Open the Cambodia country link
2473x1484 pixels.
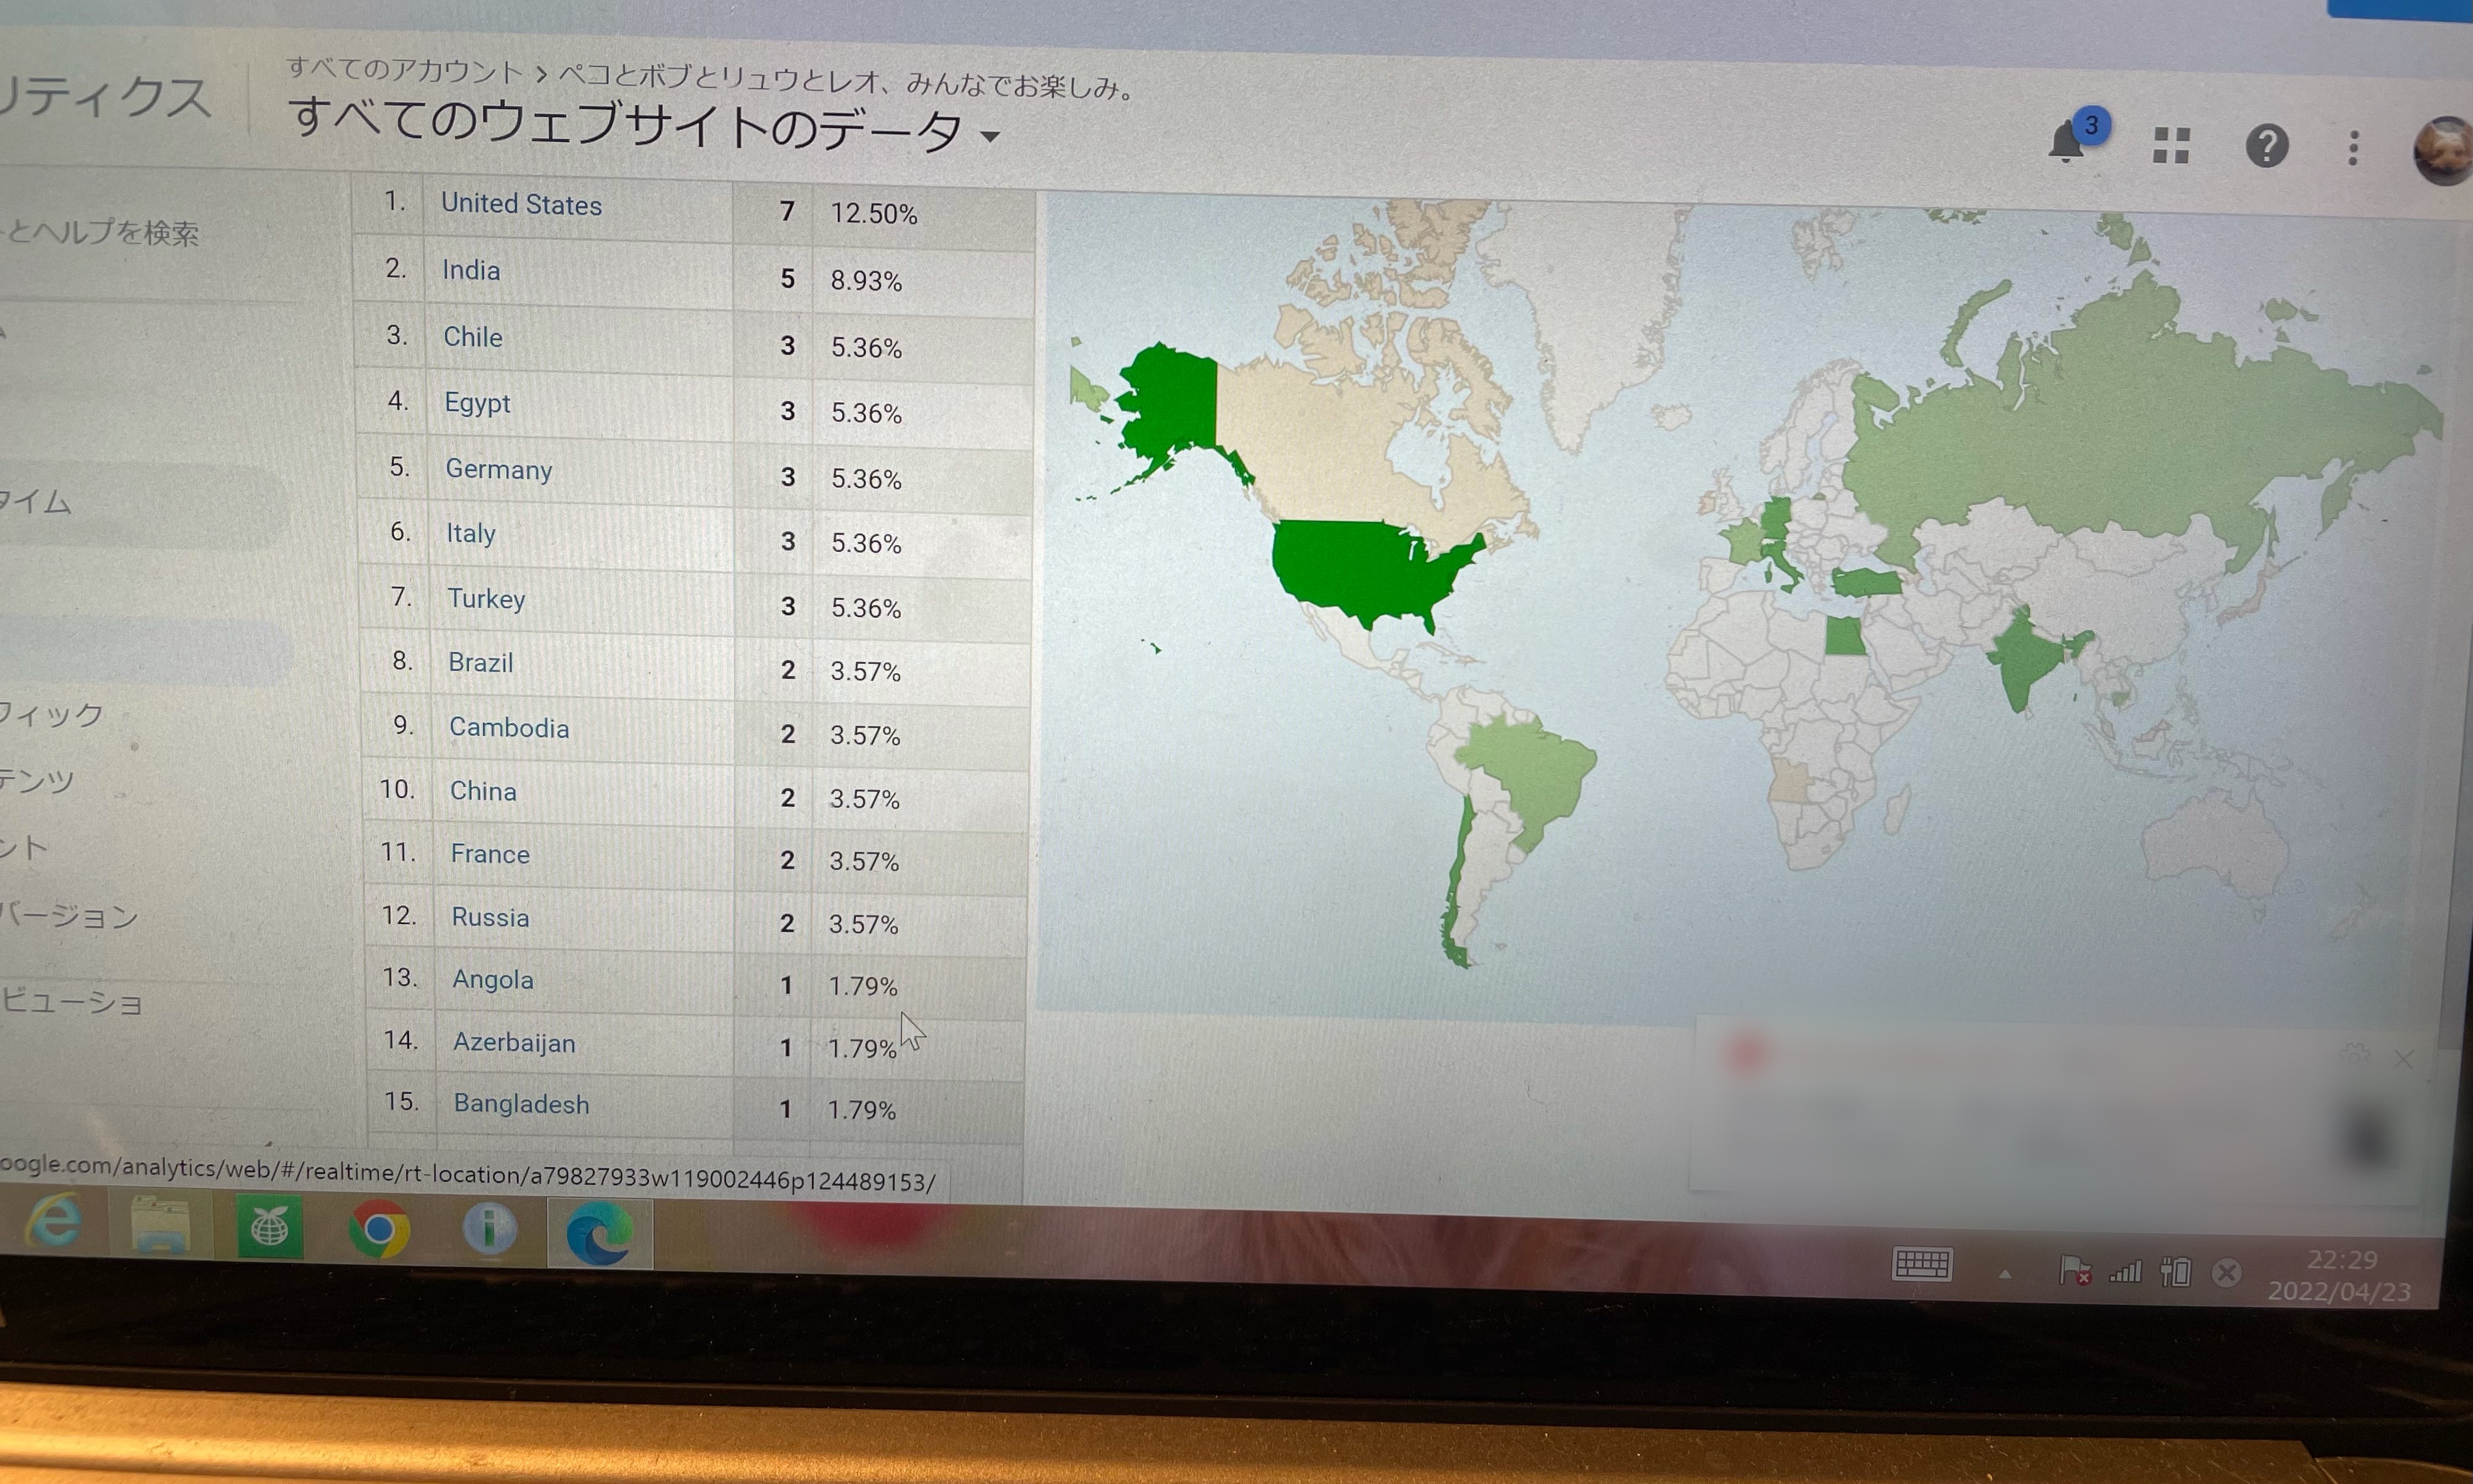(509, 728)
